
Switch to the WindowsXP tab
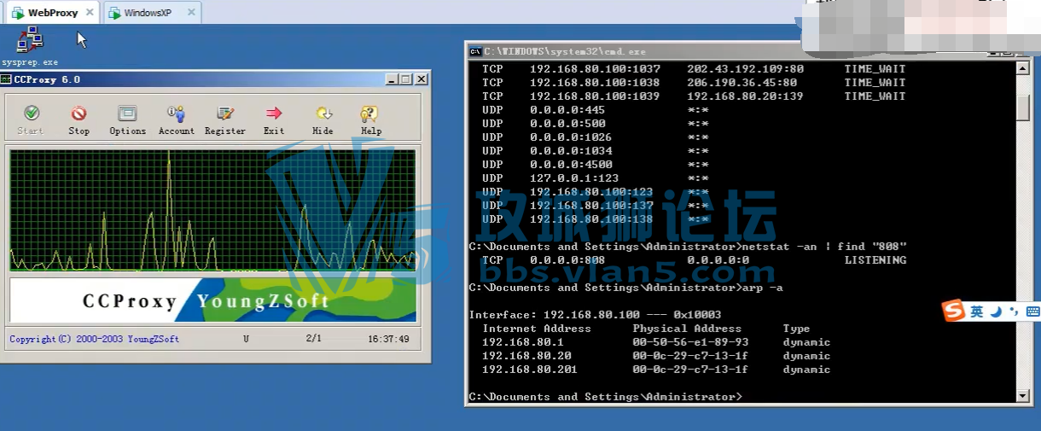click(148, 13)
